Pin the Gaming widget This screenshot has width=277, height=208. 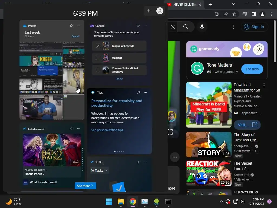139,26
